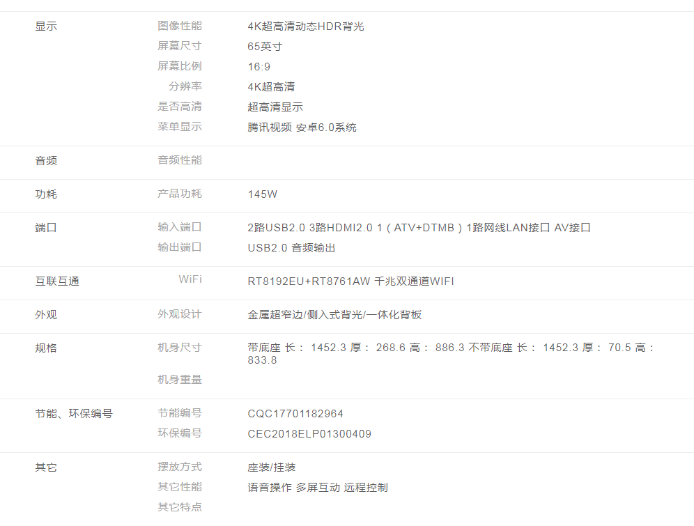Screen dimensions: 694x526
Task: Click the 65英寸 screen size value
Action: (265, 47)
